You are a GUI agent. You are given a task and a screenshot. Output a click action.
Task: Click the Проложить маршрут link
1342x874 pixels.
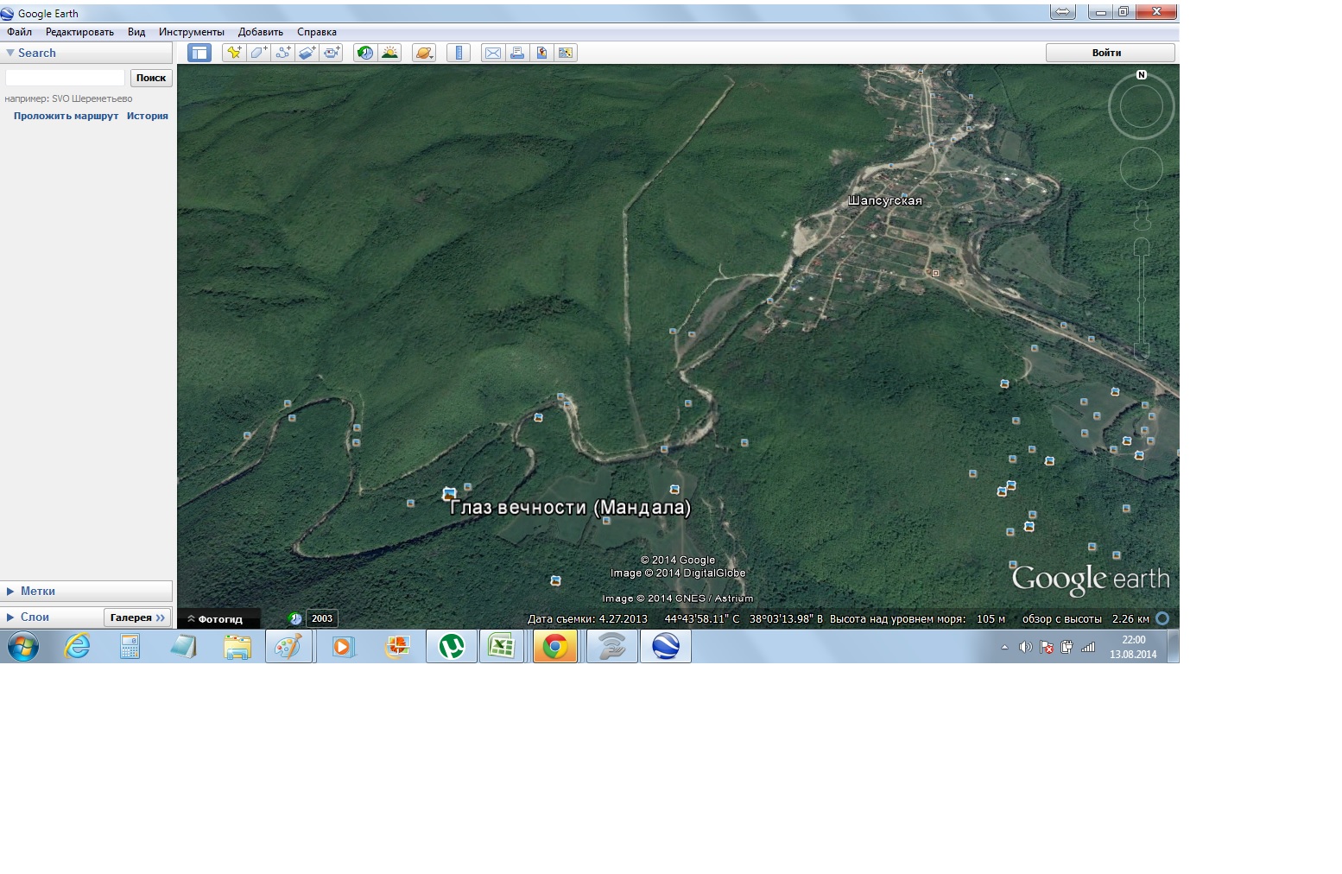click(66, 116)
